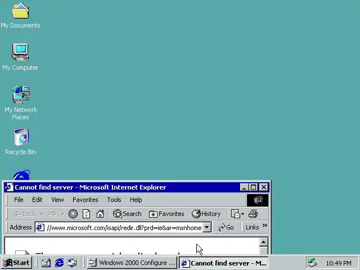Open the Help menu
This screenshot has height=270, width=360.
[x=136, y=200]
